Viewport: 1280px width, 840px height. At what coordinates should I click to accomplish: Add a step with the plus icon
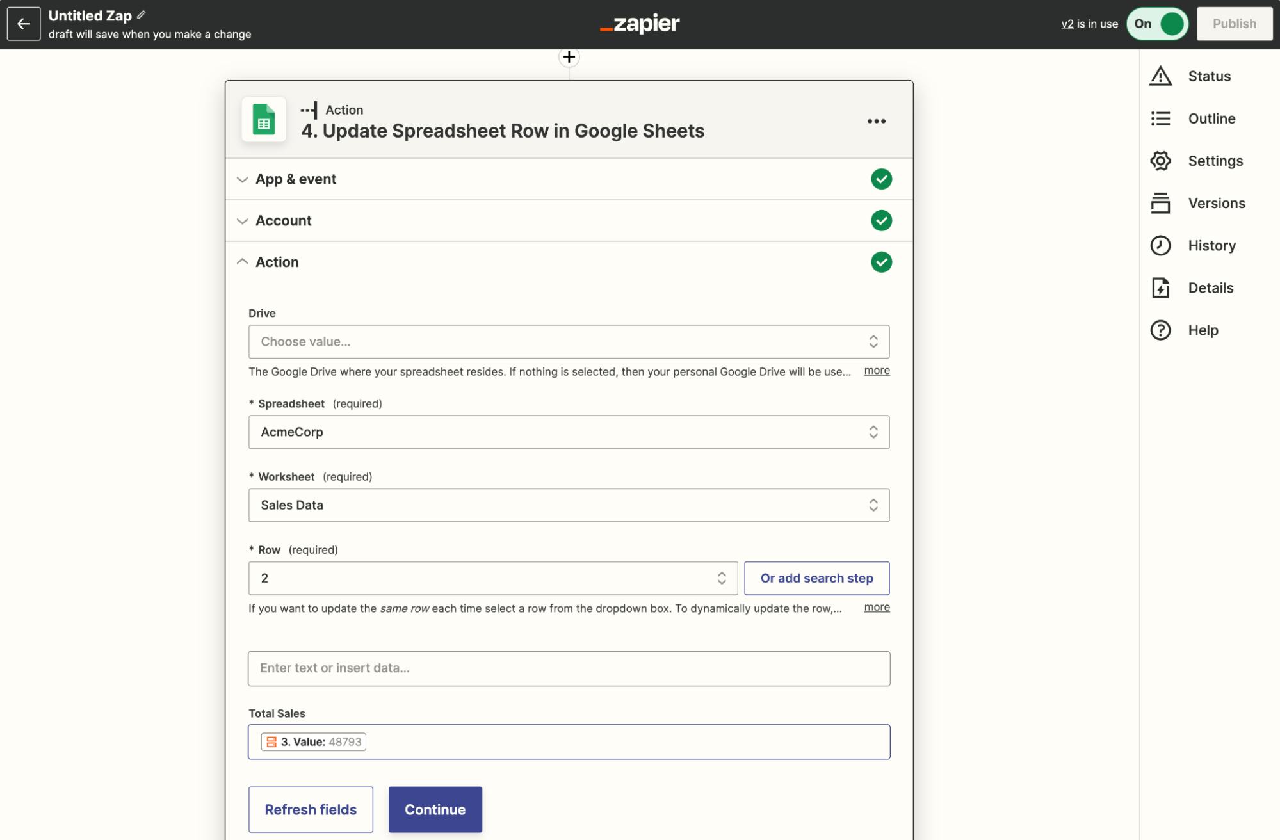569,57
